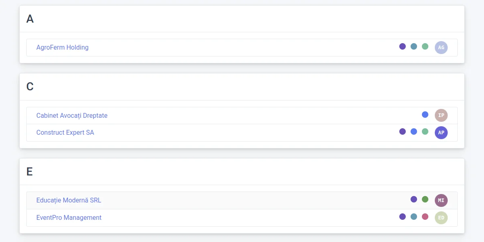
Task: Click the red dot on the EventPro Management row
Action: click(x=425, y=217)
